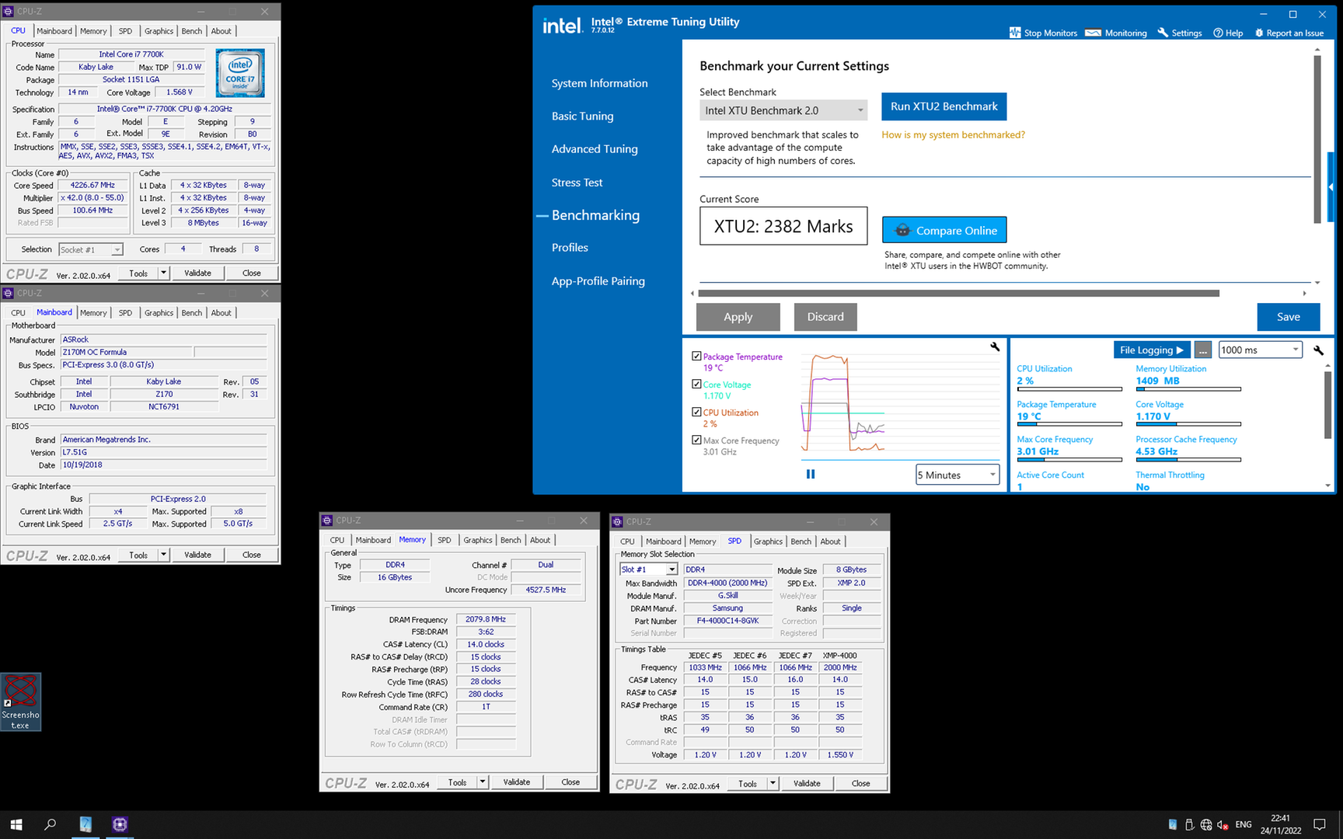
Task: Switch to Bench tab in CPU-Z CPU window
Action: tap(192, 31)
